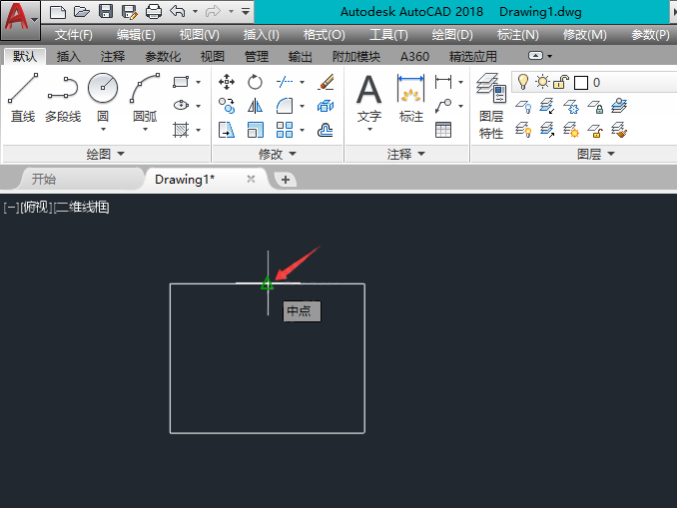The height and width of the screenshot is (508, 677).
Task: Select the Circle (圆) tool
Action: point(103,97)
